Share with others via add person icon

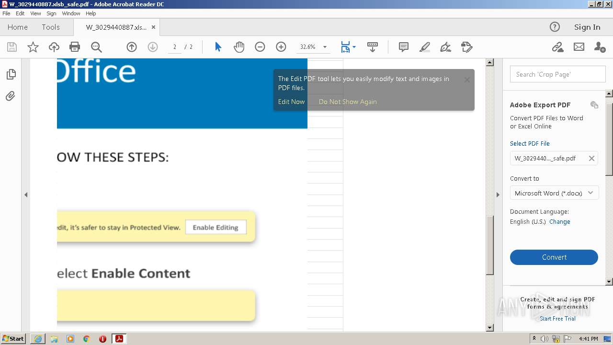click(x=600, y=47)
